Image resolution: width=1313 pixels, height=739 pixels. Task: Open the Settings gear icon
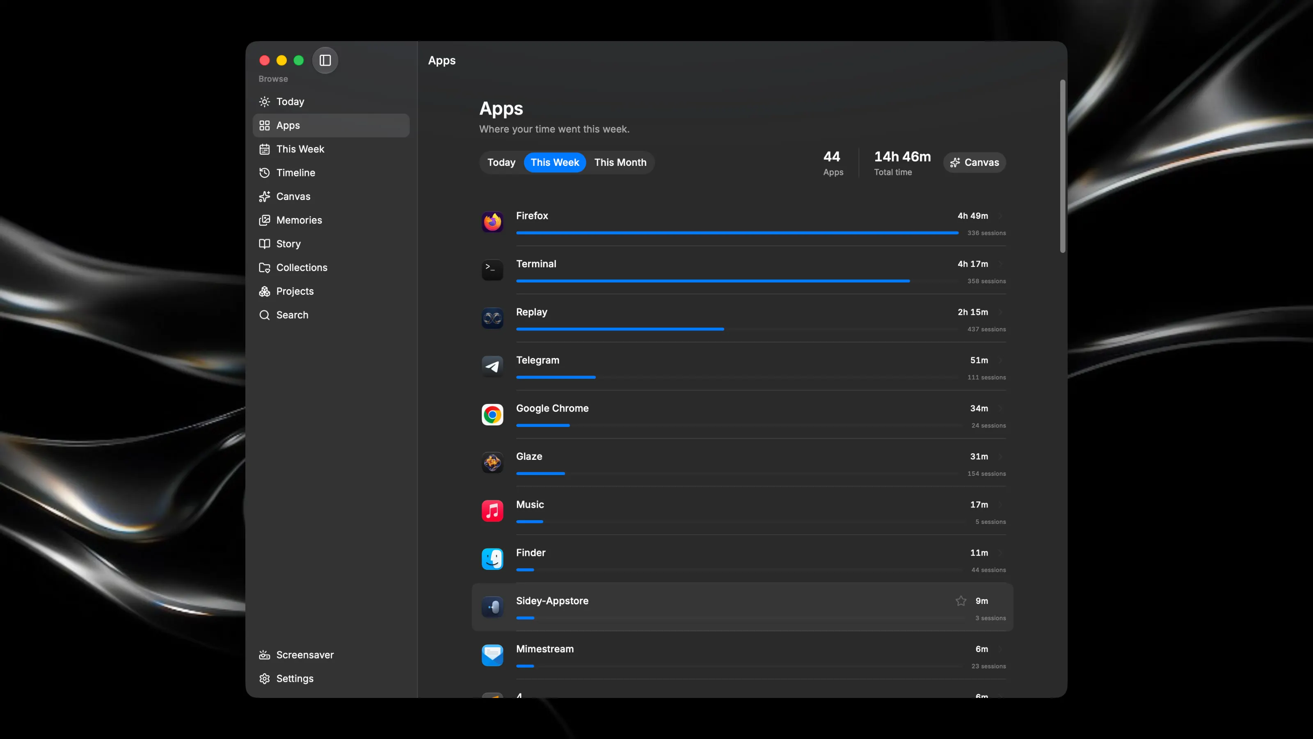(x=264, y=679)
